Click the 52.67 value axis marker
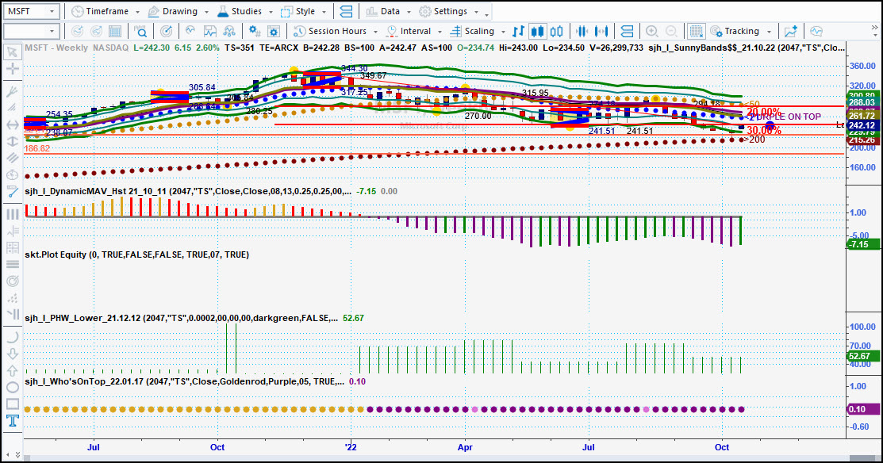The width and height of the screenshot is (883, 463). [x=862, y=356]
